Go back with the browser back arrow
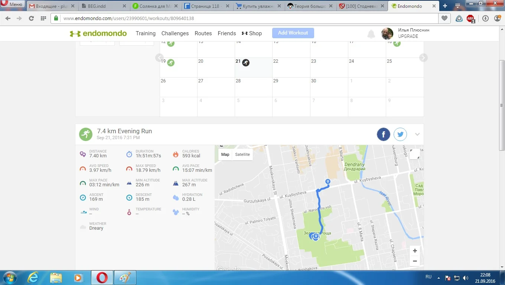This screenshot has height=285, width=505. click(8, 18)
